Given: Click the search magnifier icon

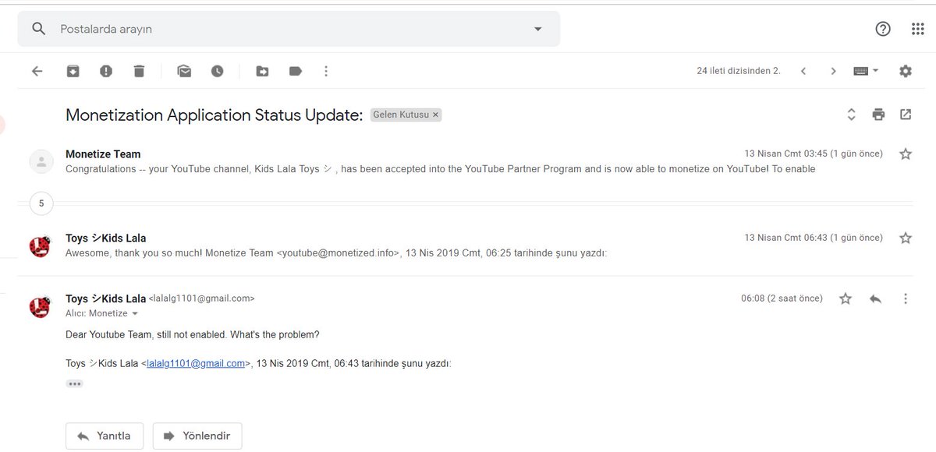Looking at the screenshot, I should point(38,29).
